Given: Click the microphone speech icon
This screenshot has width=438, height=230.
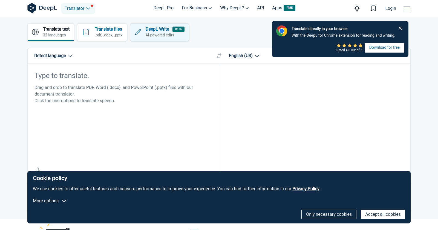Looking at the screenshot, I should coord(38,169).
